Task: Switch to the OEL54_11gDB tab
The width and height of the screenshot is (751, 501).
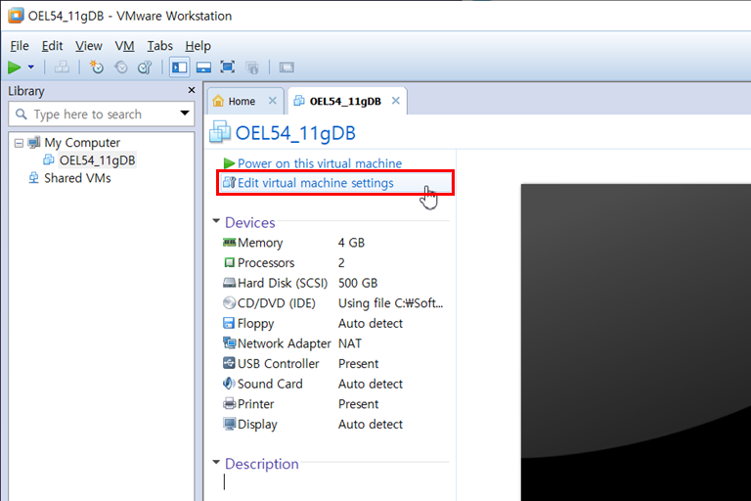Action: 345,101
